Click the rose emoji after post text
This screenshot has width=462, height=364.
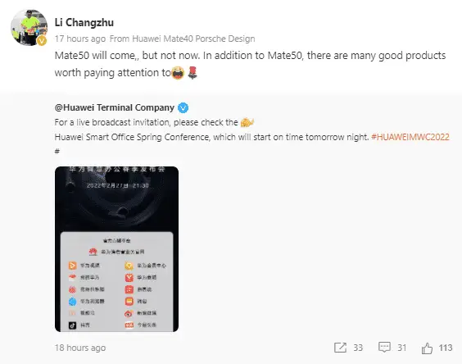click(192, 73)
